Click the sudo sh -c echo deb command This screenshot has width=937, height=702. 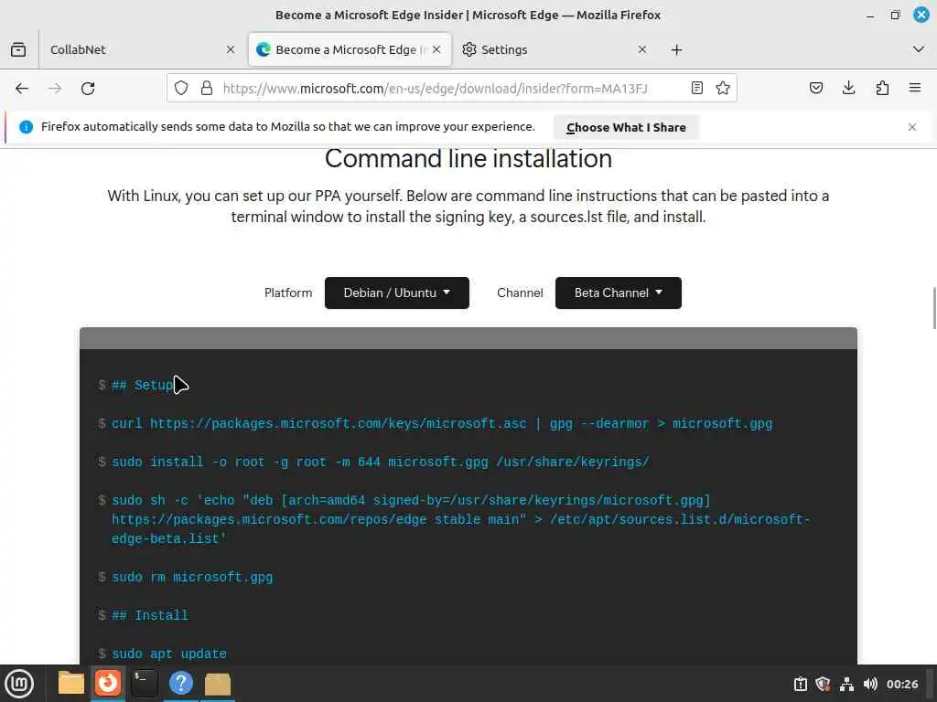460,519
